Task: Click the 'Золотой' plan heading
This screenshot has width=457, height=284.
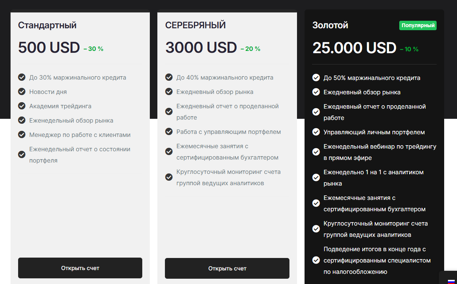Action: tap(330, 25)
